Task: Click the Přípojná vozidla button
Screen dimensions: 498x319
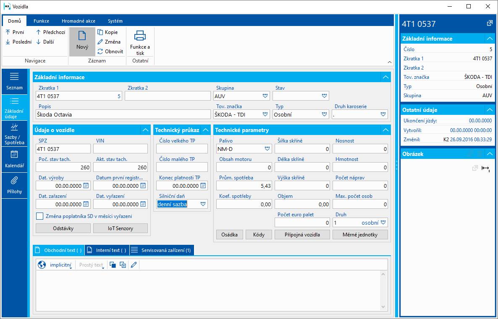Action: point(302,235)
